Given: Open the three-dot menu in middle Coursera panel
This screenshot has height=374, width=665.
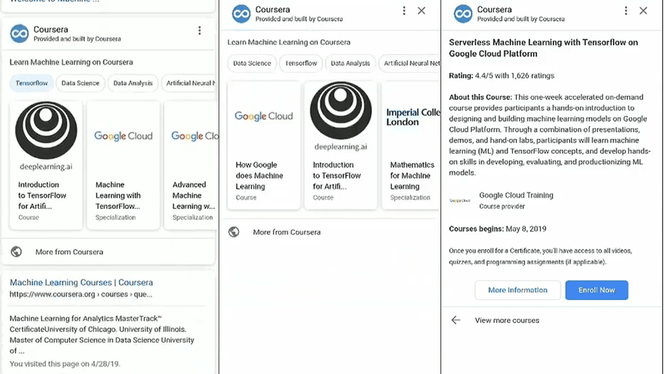Looking at the screenshot, I should pos(404,11).
